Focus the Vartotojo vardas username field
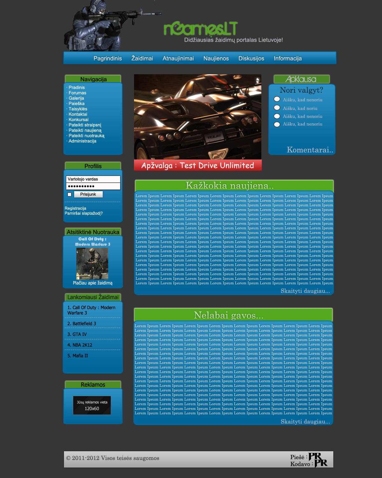The image size is (382, 478). 93,179
